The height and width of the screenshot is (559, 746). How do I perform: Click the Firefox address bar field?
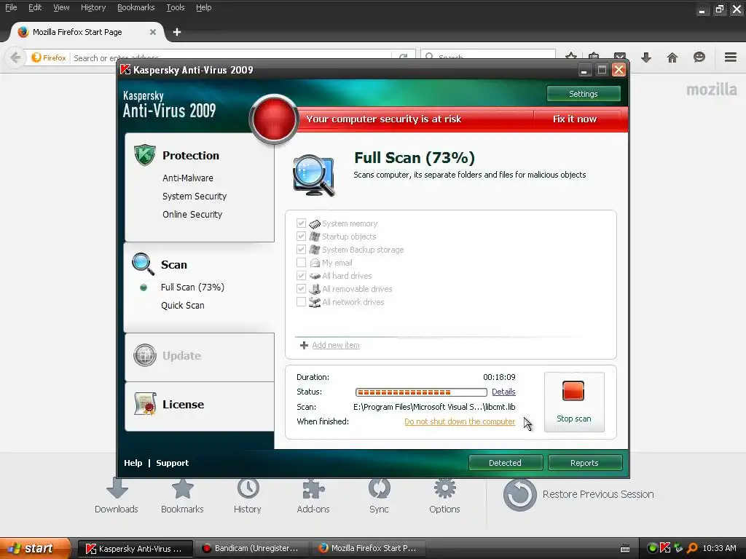coord(231,58)
